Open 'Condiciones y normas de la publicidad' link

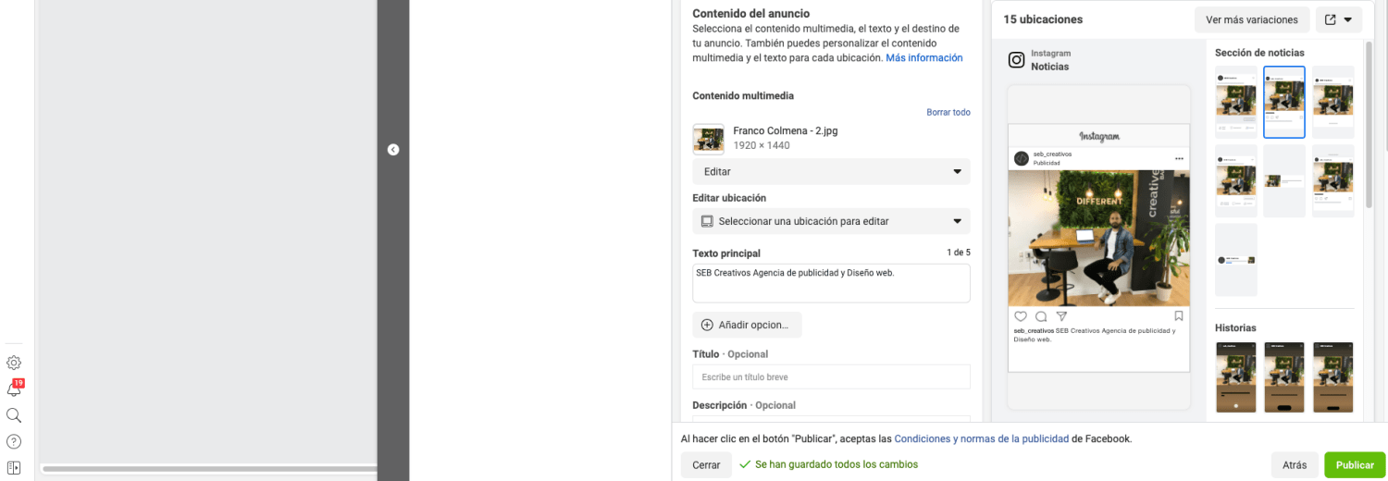[x=981, y=438]
